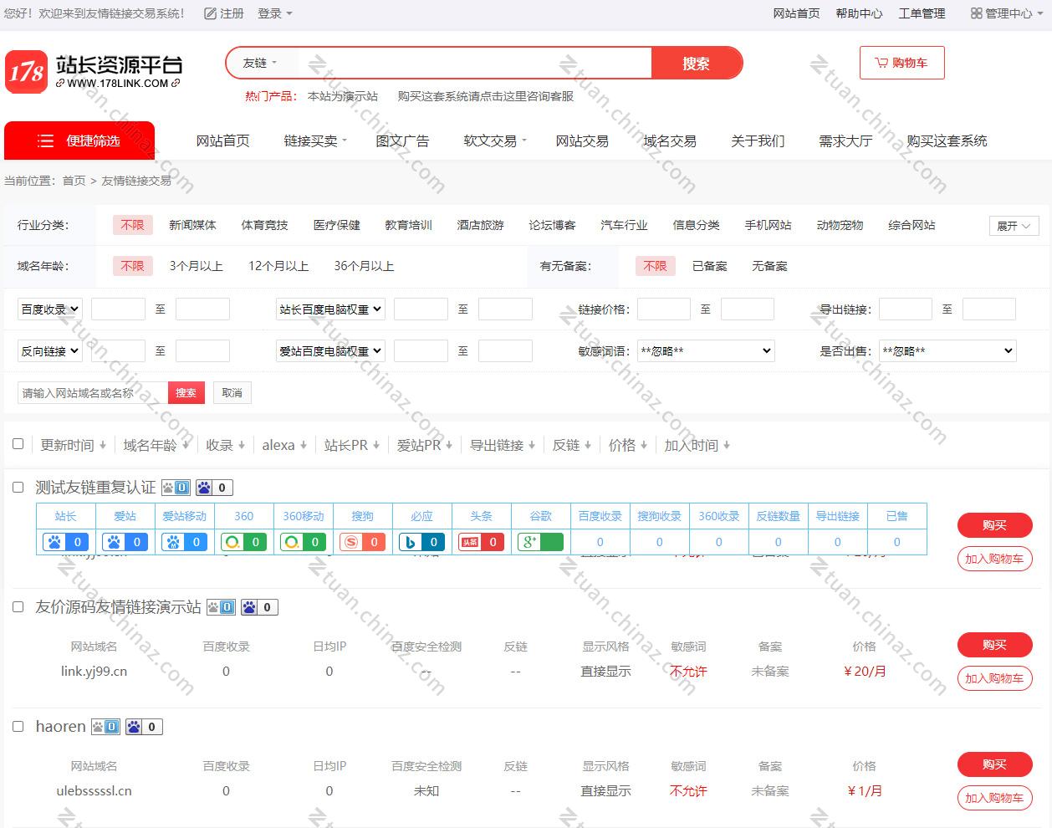Sort list by 导出链接

(x=503, y=445)
